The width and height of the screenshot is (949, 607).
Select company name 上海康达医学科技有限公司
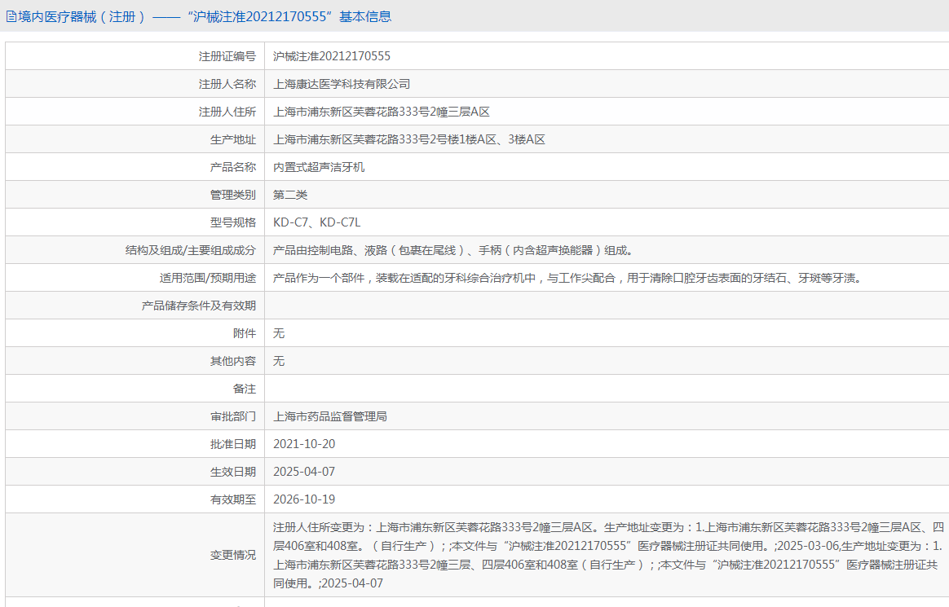click(342, 84)
